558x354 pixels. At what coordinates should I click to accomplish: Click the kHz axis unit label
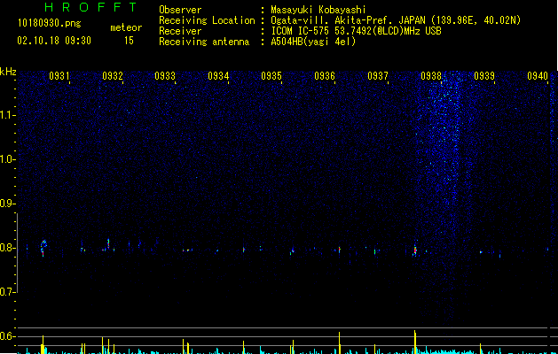8,72
